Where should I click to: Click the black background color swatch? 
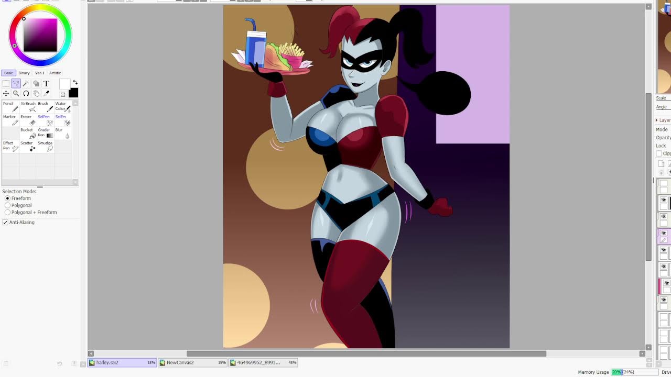pos(73,93)
